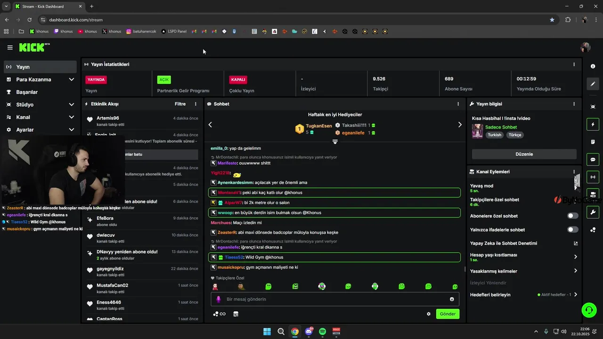The image size is (603, 339).
Task: Click the chat panel scrollbar
Action: point(464,269)
